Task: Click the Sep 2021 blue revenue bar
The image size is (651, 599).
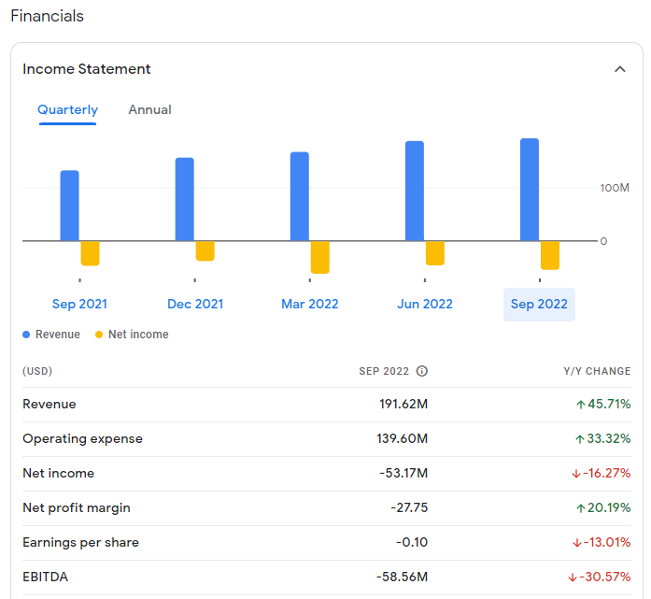Action: coord(70,206)
